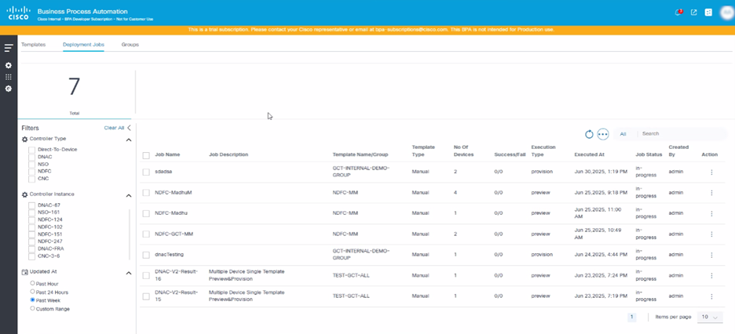
Task: Open action menu for dnacTesting job
Action: pos(711,255)
